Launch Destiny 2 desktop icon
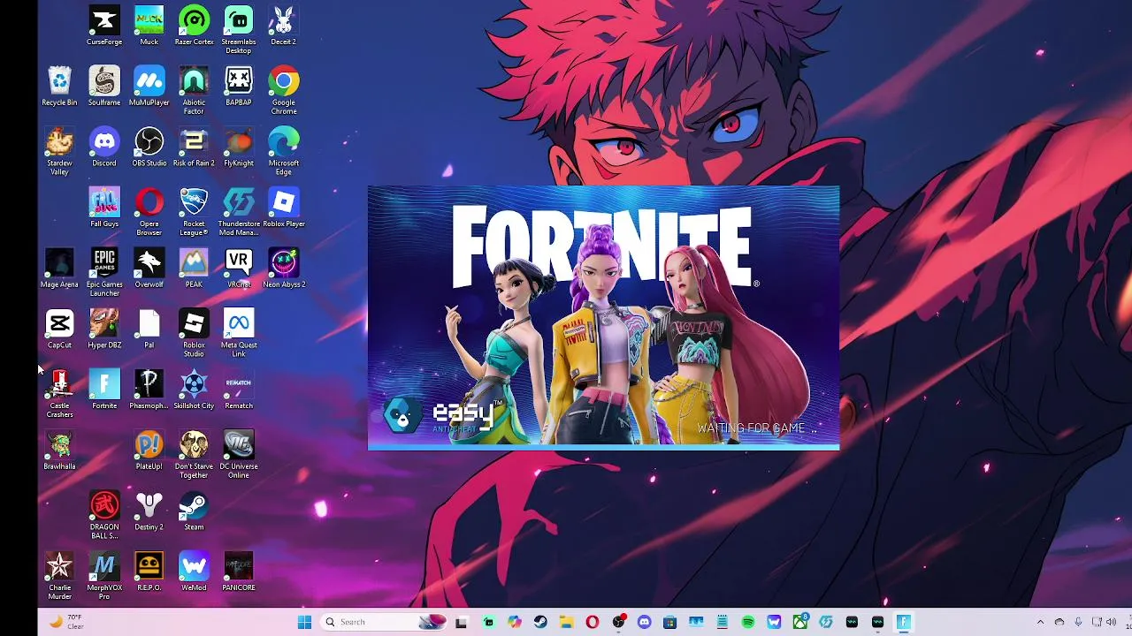Viewport: 1132px width, 636px height. pos(149,511)
